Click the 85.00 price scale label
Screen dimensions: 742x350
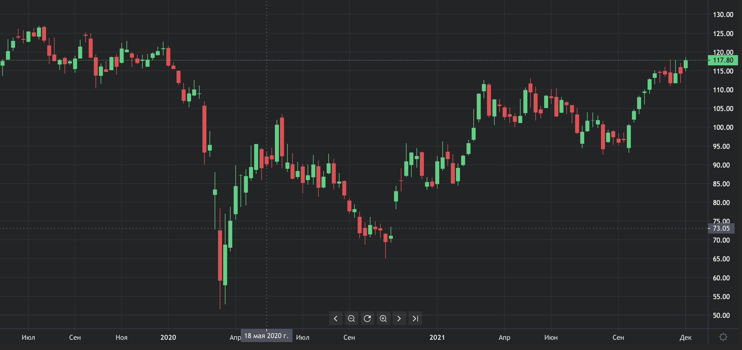click(721, 184)
